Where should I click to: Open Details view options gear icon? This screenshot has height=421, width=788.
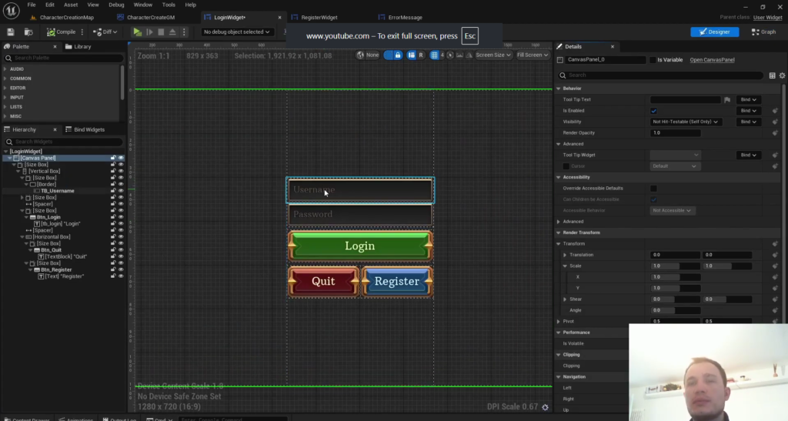tap(782, 75)
